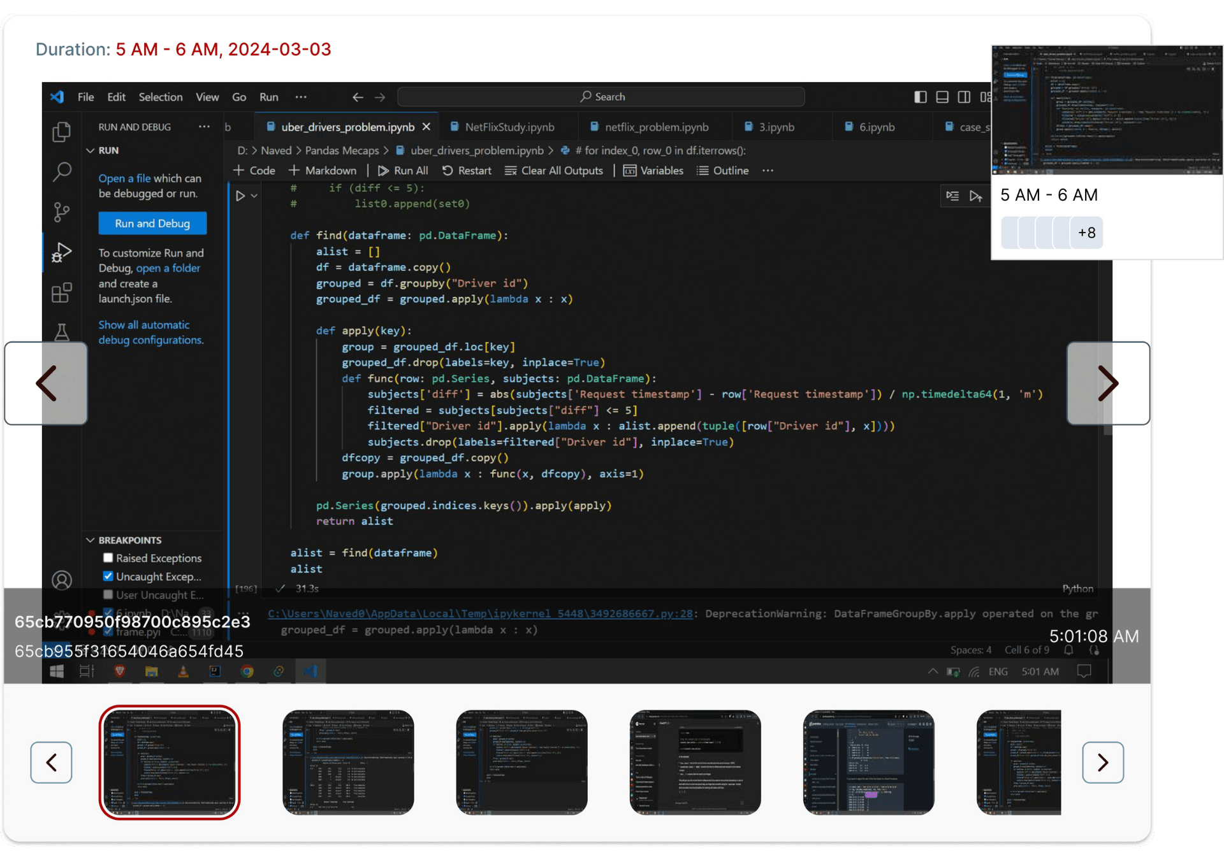
Task: Open the Extensions view
Action: click(x=61, y=292)
